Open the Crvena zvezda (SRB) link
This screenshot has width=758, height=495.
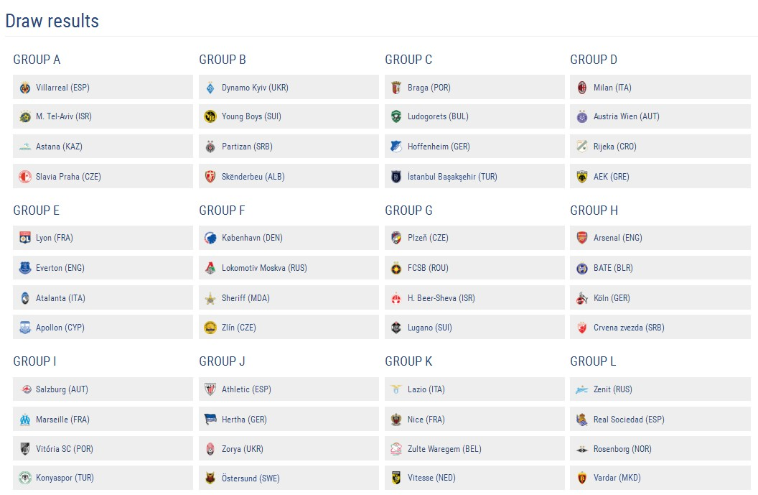pyautogui.click(x=660, y=328)
